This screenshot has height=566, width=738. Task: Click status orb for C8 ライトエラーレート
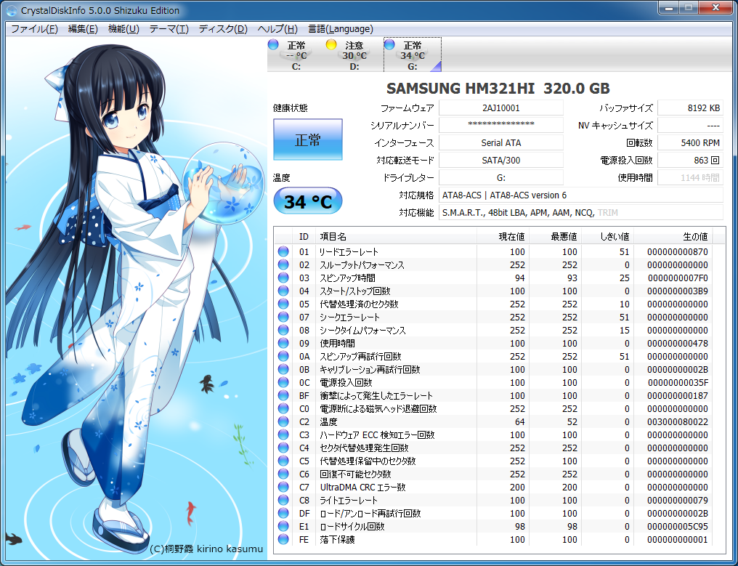283,500
